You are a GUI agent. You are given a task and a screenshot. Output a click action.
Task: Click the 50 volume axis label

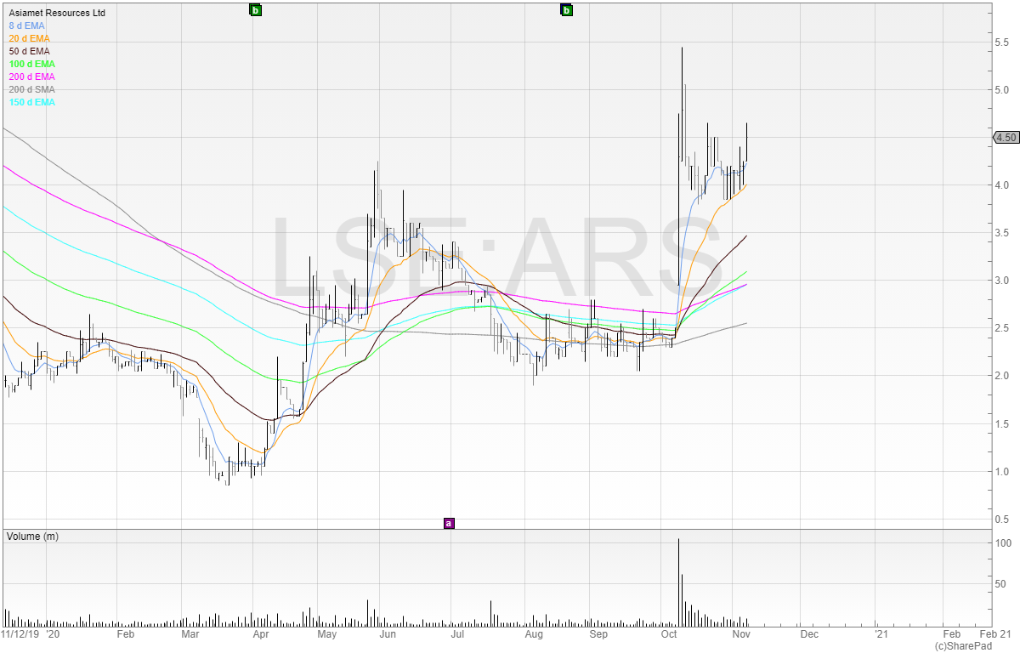click(x=1000, y=584)
